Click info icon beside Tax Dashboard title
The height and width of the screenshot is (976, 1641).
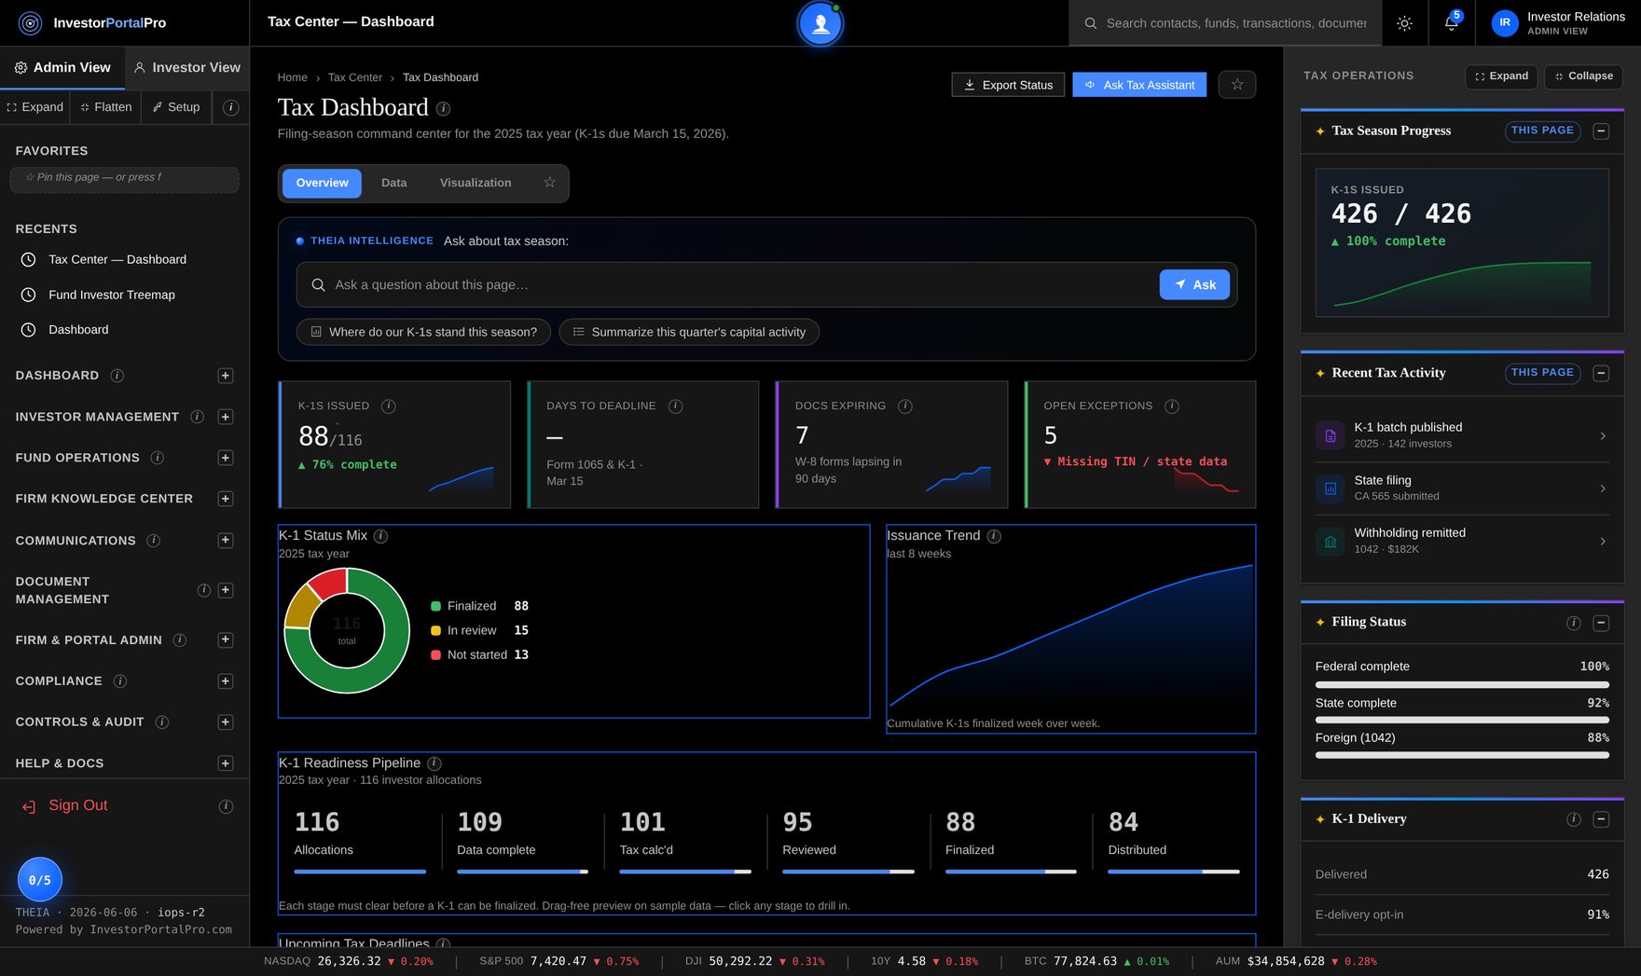(x=444, y=108)
